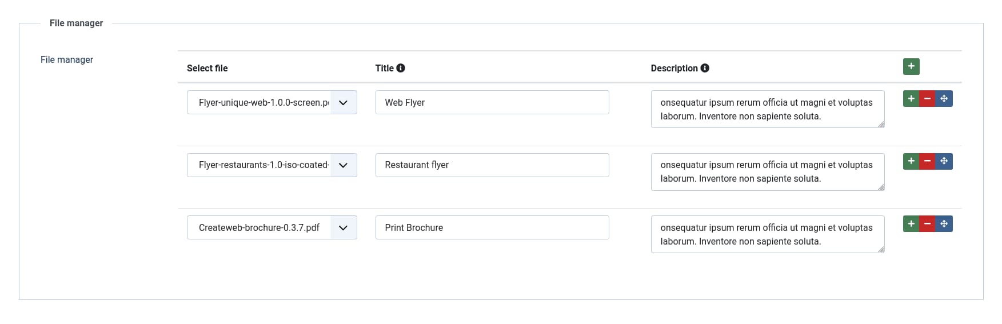The height and width of the screenshot is (324, 1002).
Task: Click the green add button in header row
Action: point(911,66)
